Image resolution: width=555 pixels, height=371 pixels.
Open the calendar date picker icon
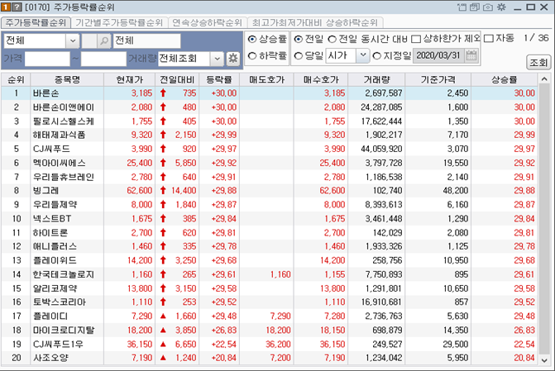point(471,55)
